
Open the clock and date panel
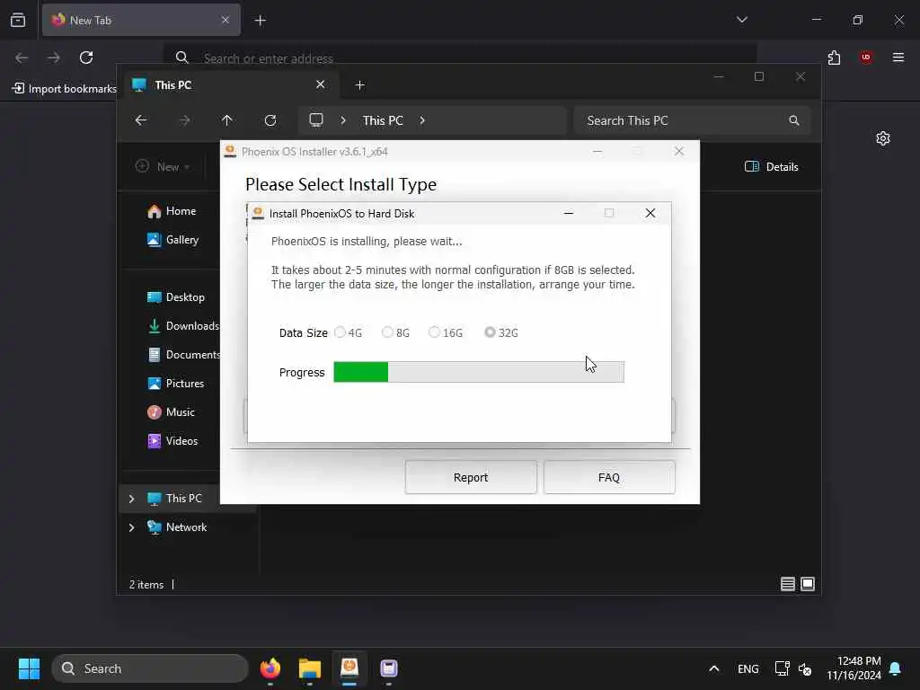point(854,668)
